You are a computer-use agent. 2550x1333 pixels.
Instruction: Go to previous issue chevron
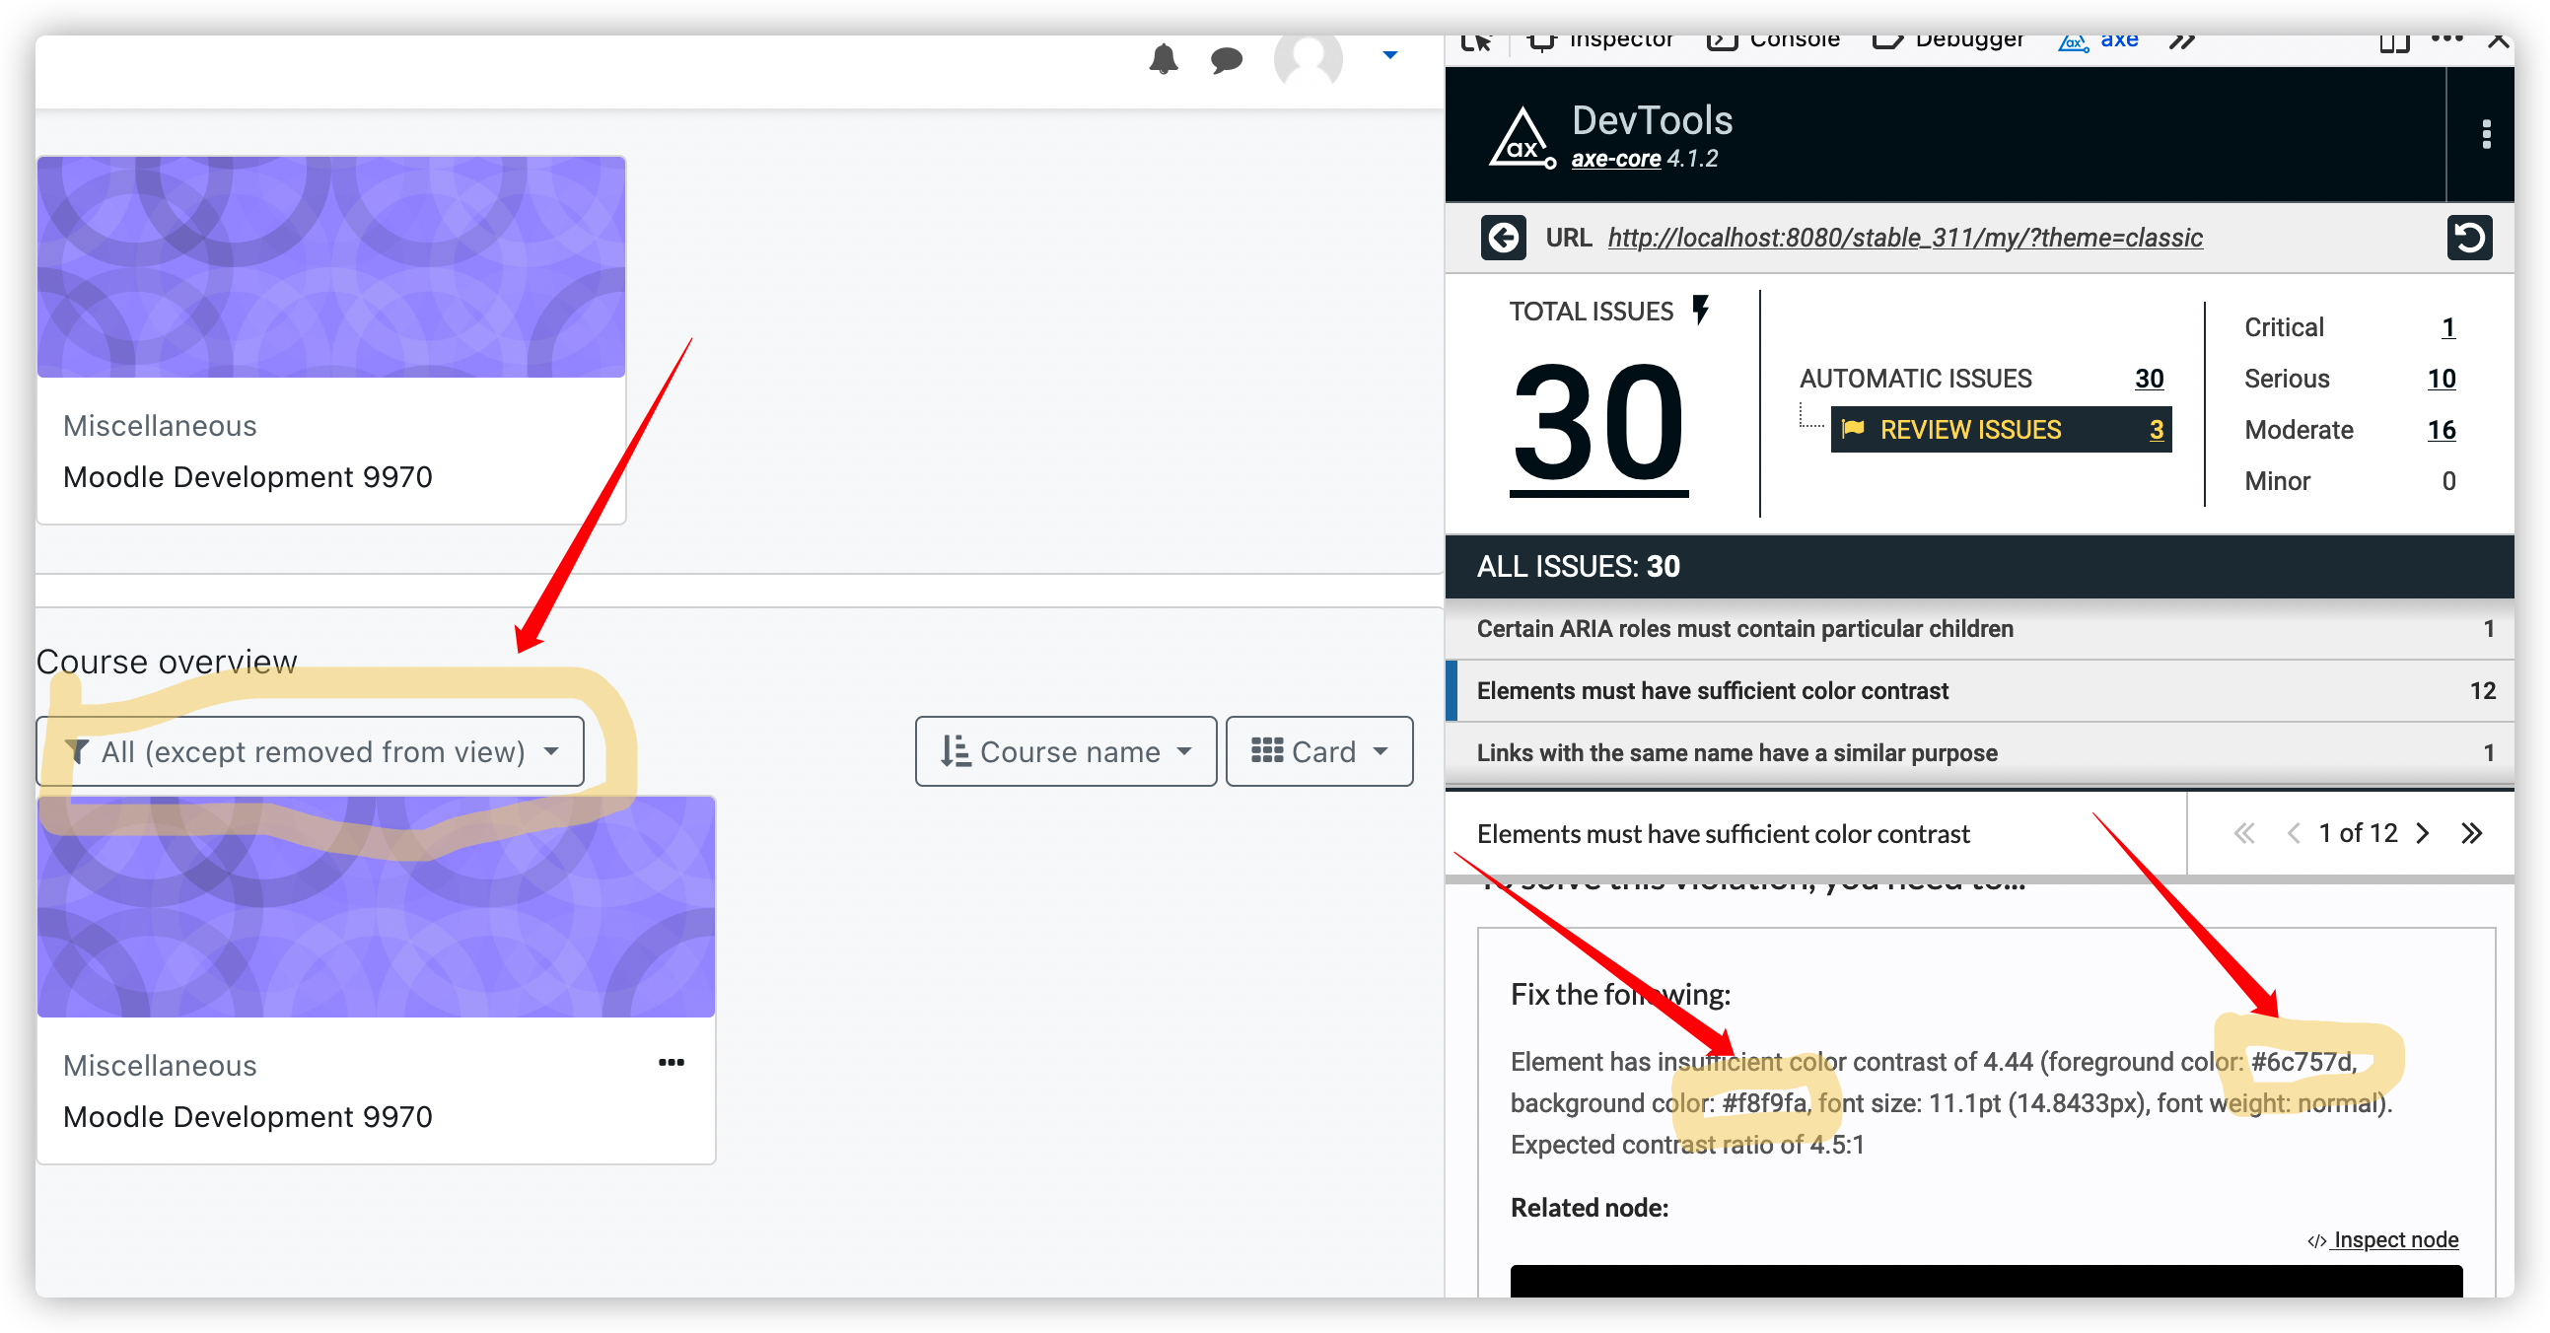point(2293,833)
